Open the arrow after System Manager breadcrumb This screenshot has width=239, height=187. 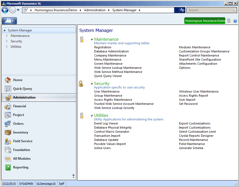tap(139, 10)
